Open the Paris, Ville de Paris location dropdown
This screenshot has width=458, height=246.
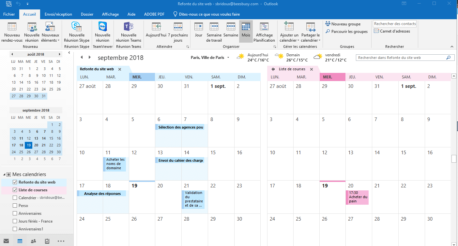tap(210, 58)
